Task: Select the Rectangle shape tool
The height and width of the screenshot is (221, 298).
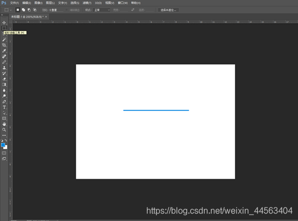Action: coord(4,118)
